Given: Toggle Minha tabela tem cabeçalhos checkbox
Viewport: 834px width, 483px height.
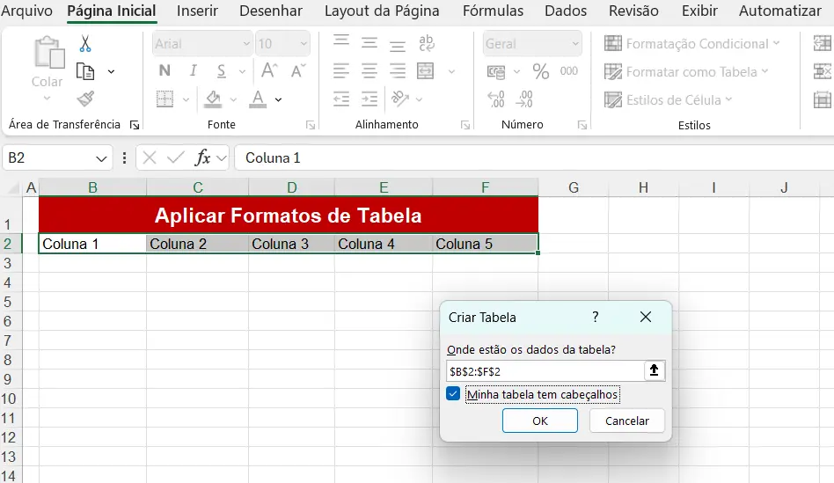Looking at the screenshot, I should (x=453, y=394).
